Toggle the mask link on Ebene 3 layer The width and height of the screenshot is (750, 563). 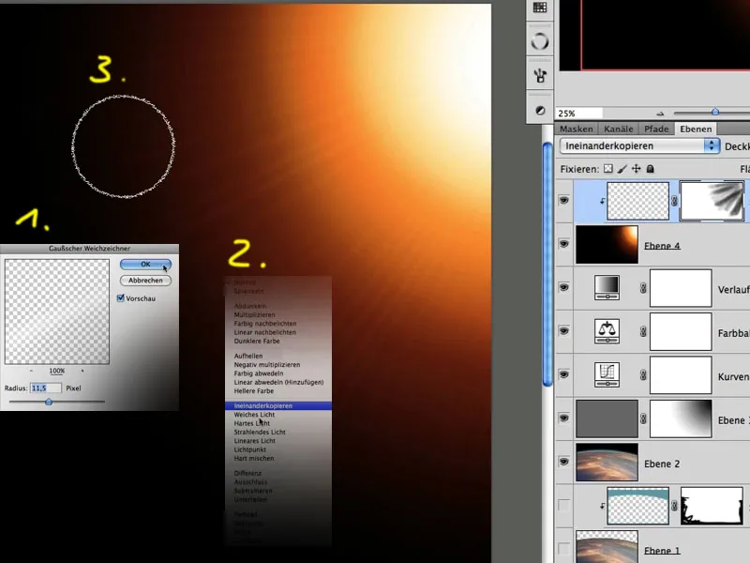coord(643,418)
